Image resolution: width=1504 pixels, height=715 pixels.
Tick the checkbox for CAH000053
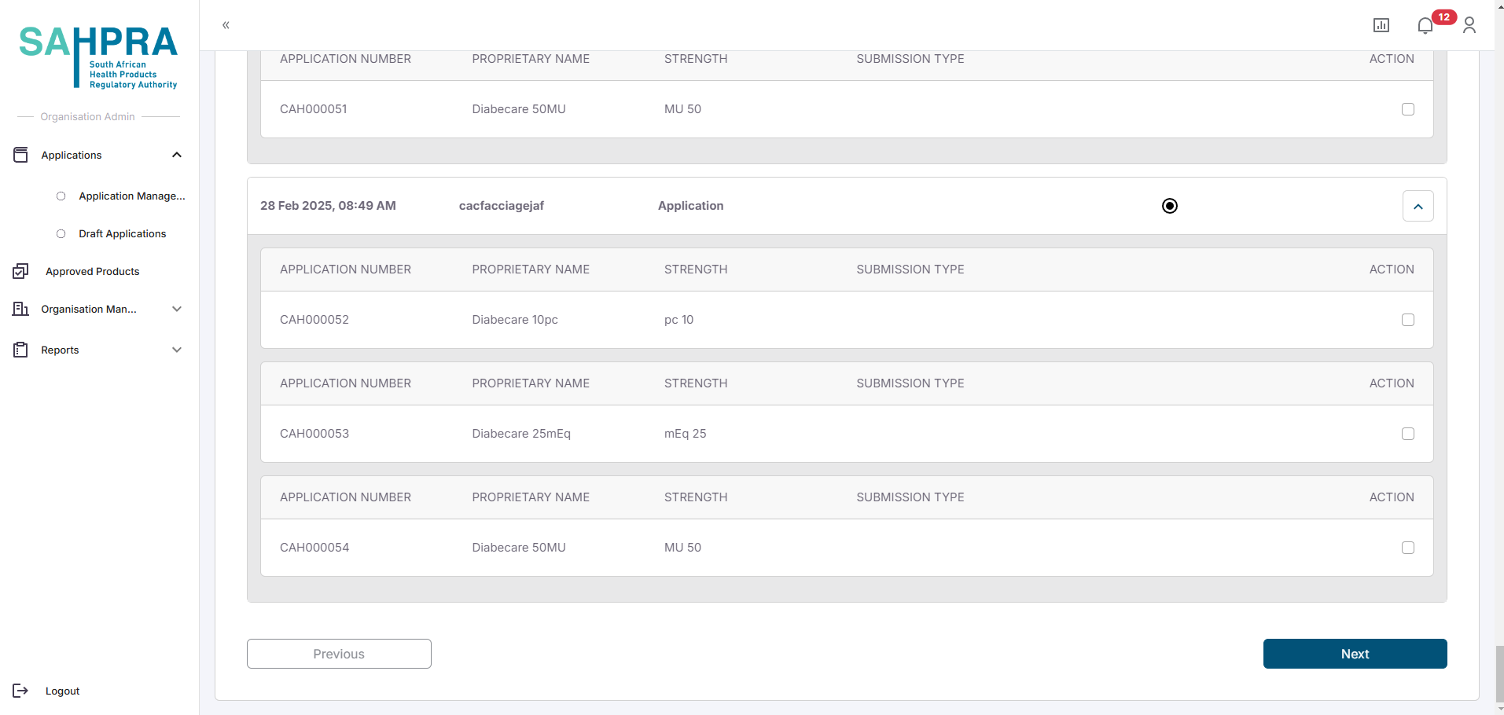click(1407, 434)
